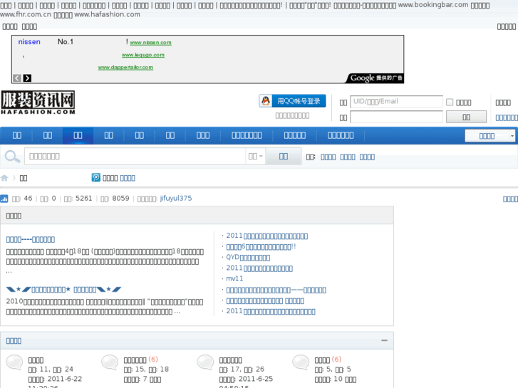This screenshot has height=388, width=518.
Task: Click the blue P icon in breadcrumb bar
Action: 95,178
